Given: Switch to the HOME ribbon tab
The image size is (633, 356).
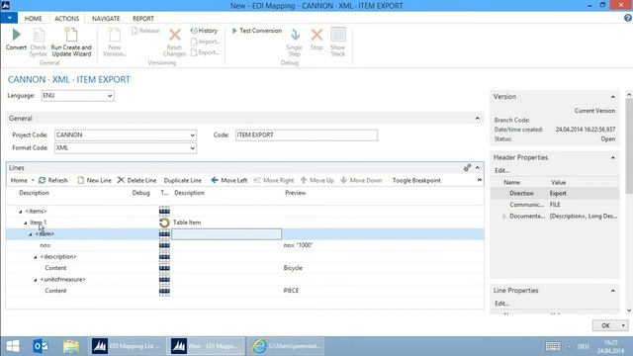Looking at the screenshot, I should coord(33,19).
